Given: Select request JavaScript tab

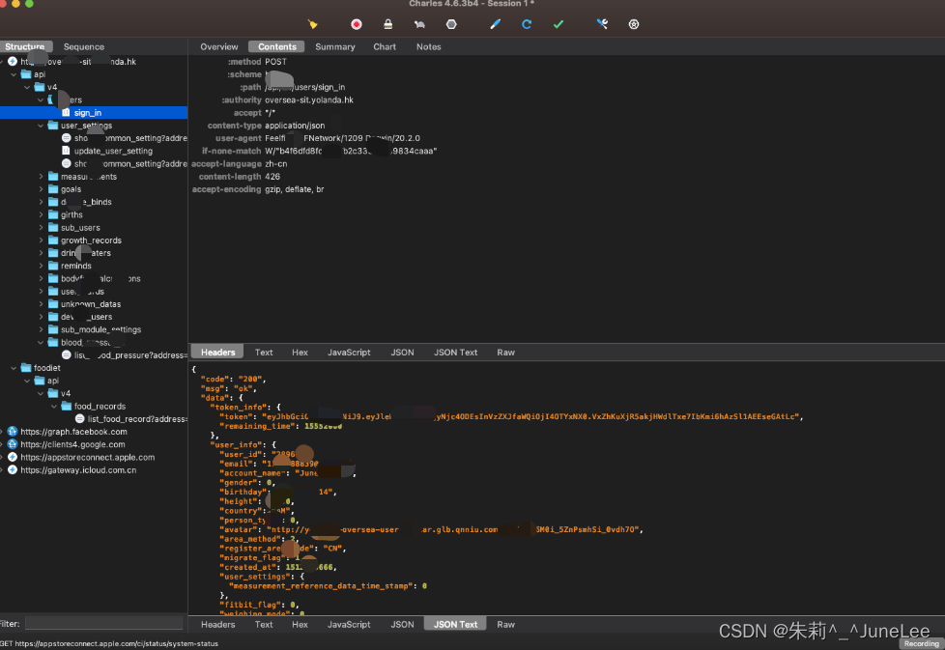Looking at the screenshot, I should pyautogui.click(x=349, y=353).
